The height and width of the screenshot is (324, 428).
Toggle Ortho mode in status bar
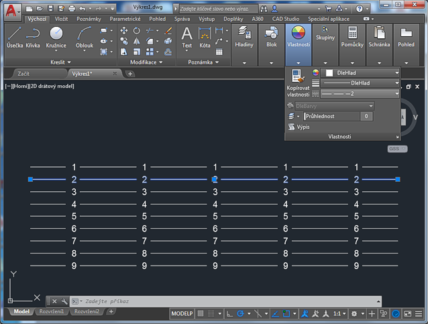230,314
